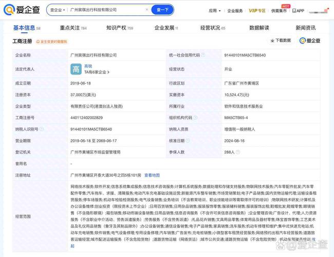
Task: Select paid-in capital 10,524.4万(元)
Action: (x=237, y=95)
